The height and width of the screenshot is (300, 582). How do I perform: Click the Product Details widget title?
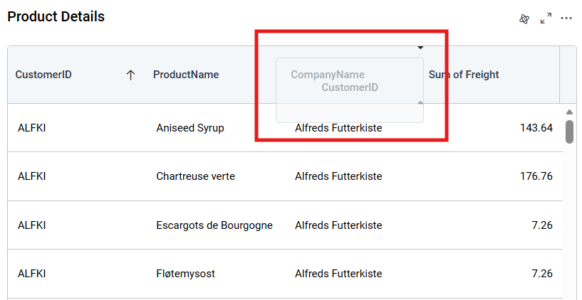tap(56, 16)
